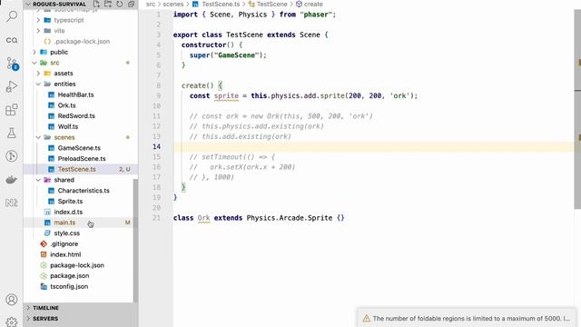
Task: Open Run and Debug view
Action: tap(12, 86)
